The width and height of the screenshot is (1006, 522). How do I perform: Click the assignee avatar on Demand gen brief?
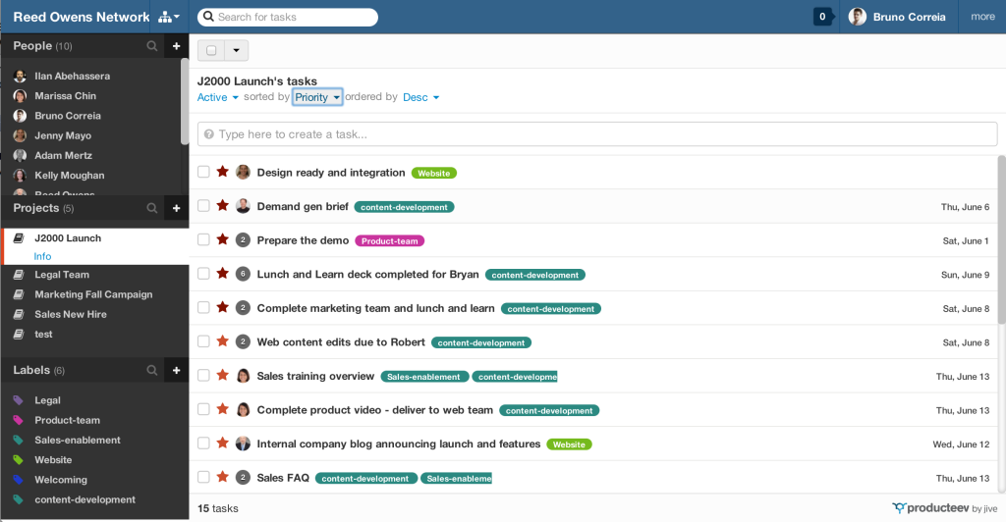tap(243, 206)
